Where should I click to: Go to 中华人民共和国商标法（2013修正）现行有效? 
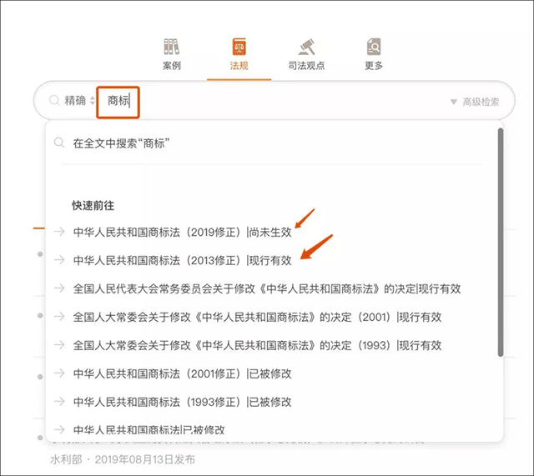182,260
